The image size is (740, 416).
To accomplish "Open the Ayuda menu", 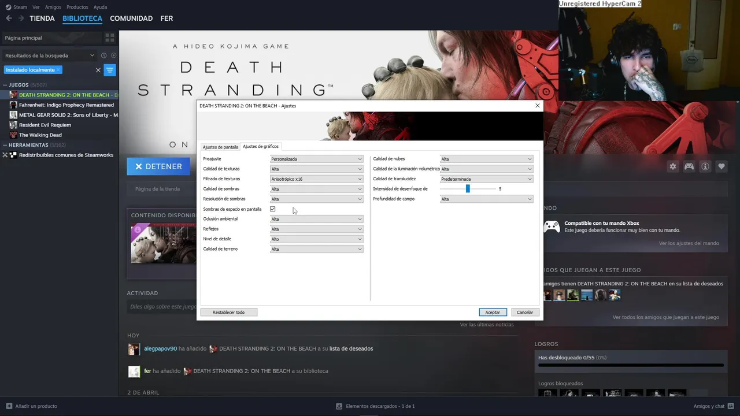I will tap(101, 7).
